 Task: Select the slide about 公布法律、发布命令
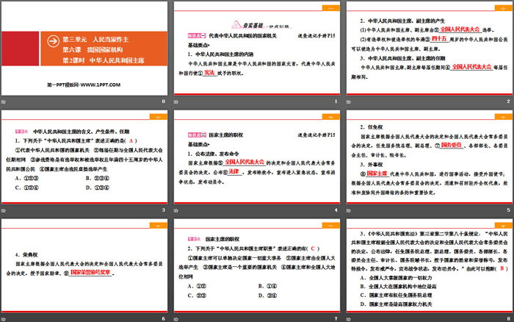256,156
